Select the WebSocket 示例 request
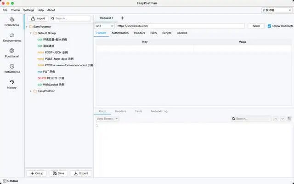The width and height of the screenshot is (294, 184). (x=51, y=85)
